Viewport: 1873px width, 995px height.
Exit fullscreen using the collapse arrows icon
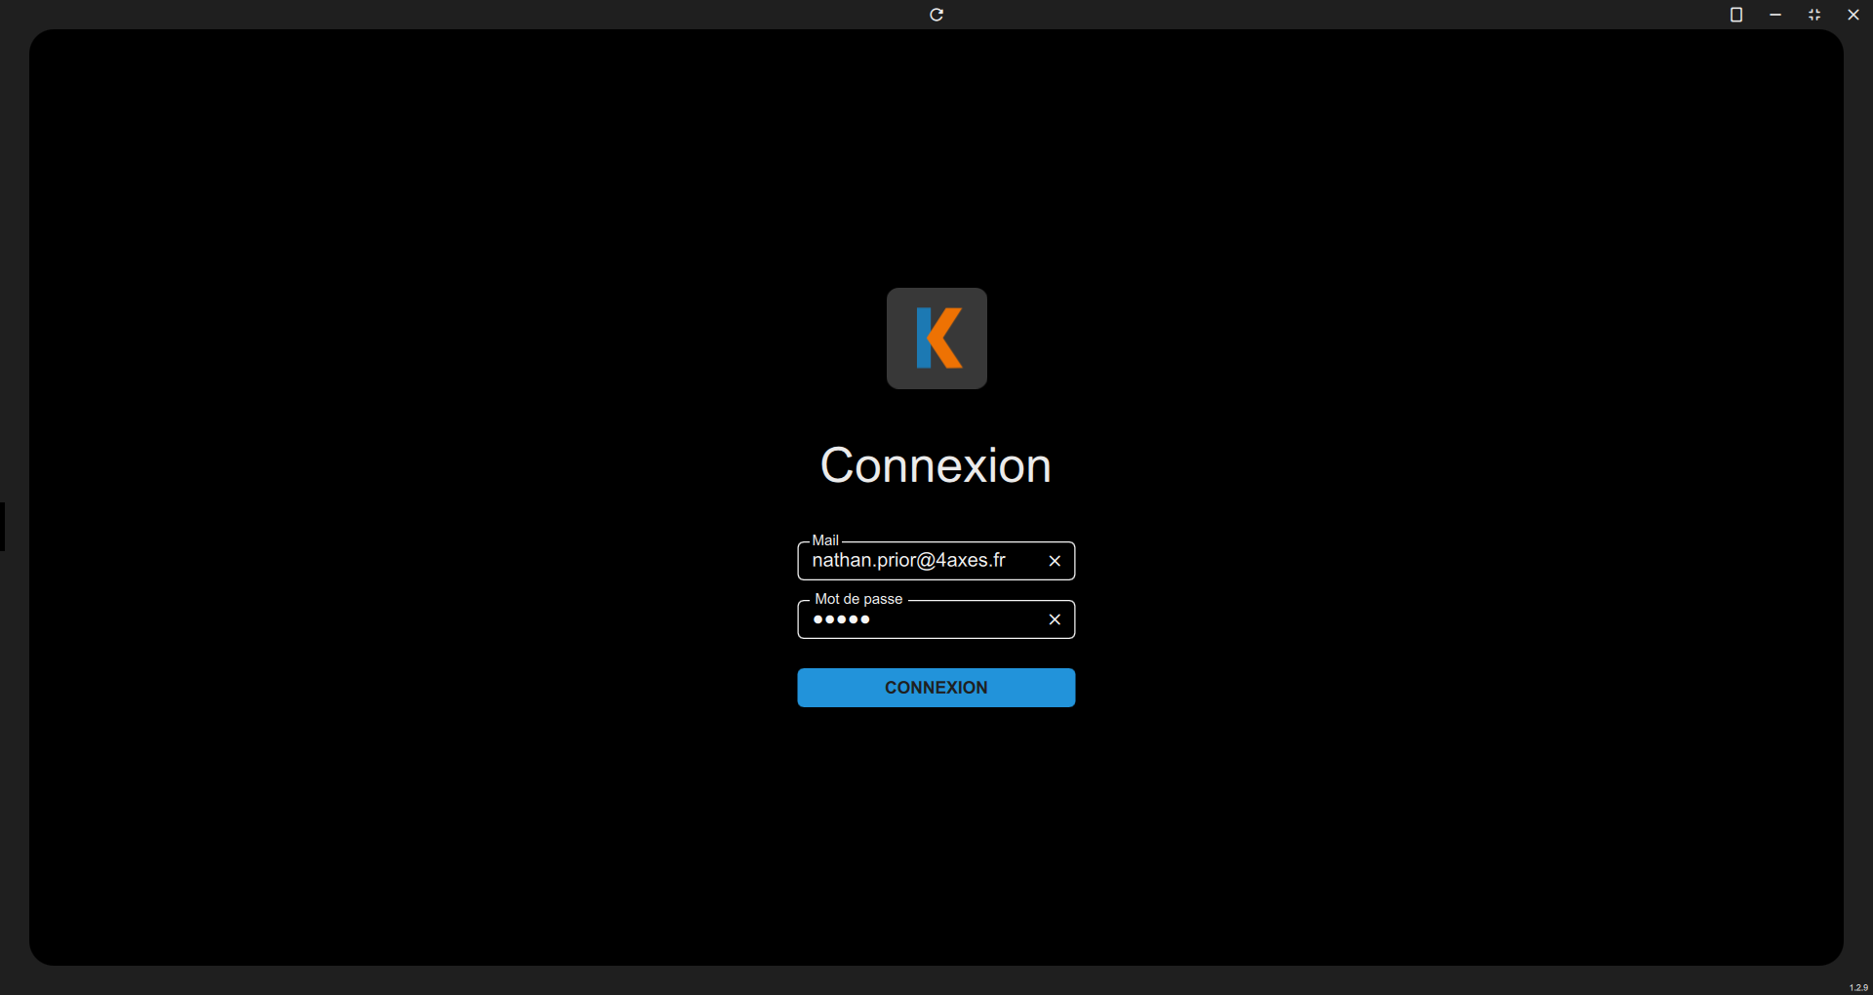coord(1814,15)
